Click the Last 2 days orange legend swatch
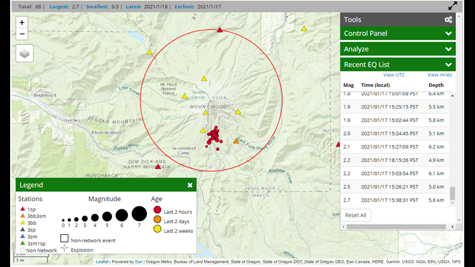The width and height of the screenshot is (475, 267). click(x=157, y=219)
